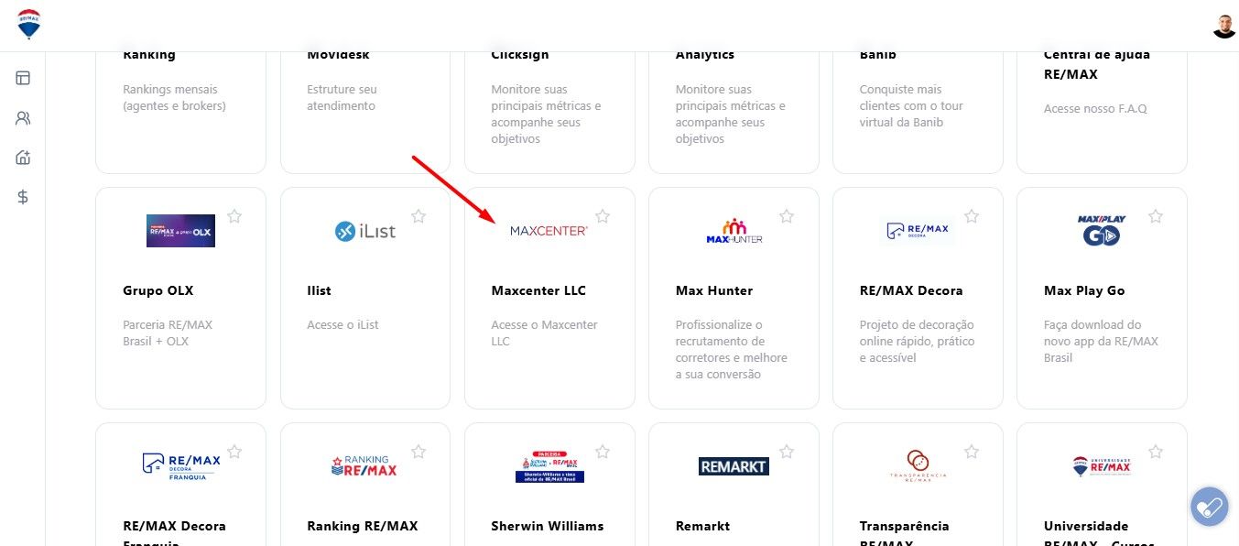This screenshot has height=546, width=1239.
Task: Open the people sidebar icon
Action: 23,118
